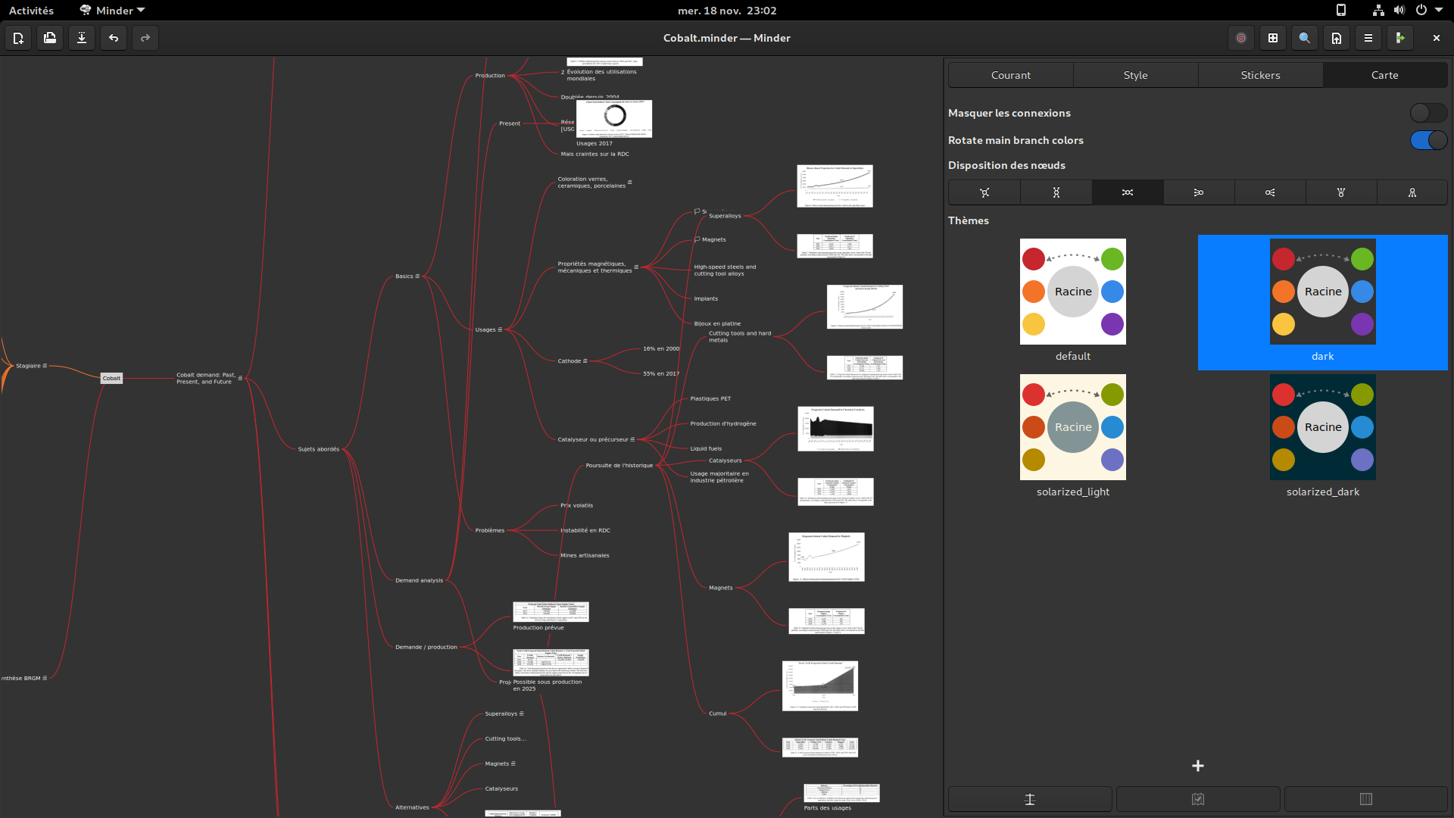Click the New document icon in the toolbar

click(18, 38)
